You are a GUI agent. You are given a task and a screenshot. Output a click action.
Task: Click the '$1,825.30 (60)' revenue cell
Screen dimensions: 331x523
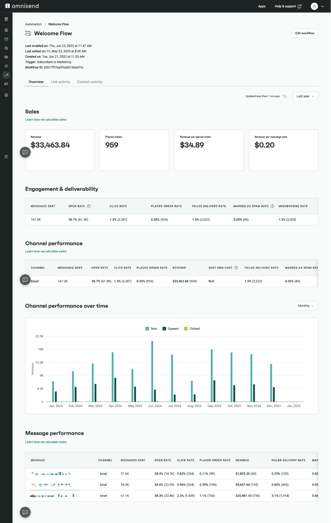(x=246, y=474)
